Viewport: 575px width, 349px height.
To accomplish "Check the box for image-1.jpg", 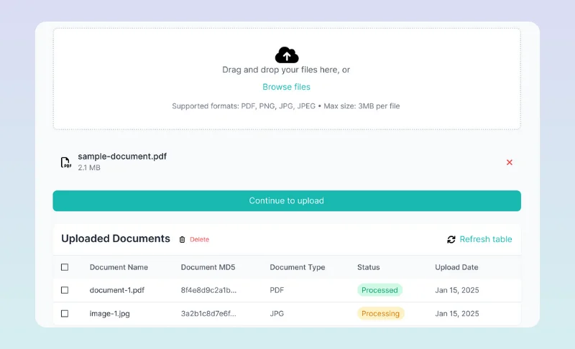I will click(65, 314).
